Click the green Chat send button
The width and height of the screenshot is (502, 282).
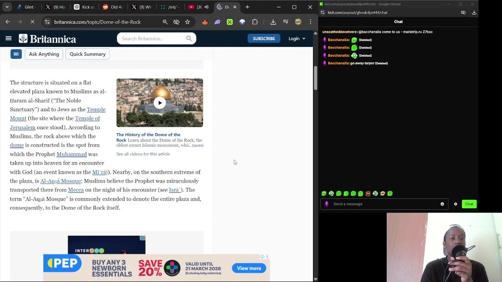pos(469,204)
